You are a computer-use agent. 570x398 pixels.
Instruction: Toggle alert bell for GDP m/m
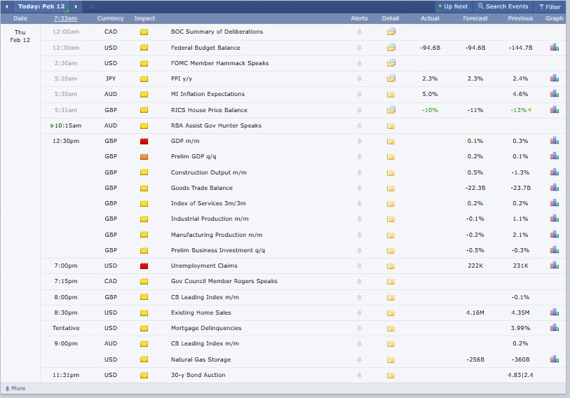click(x=359, y=141)
